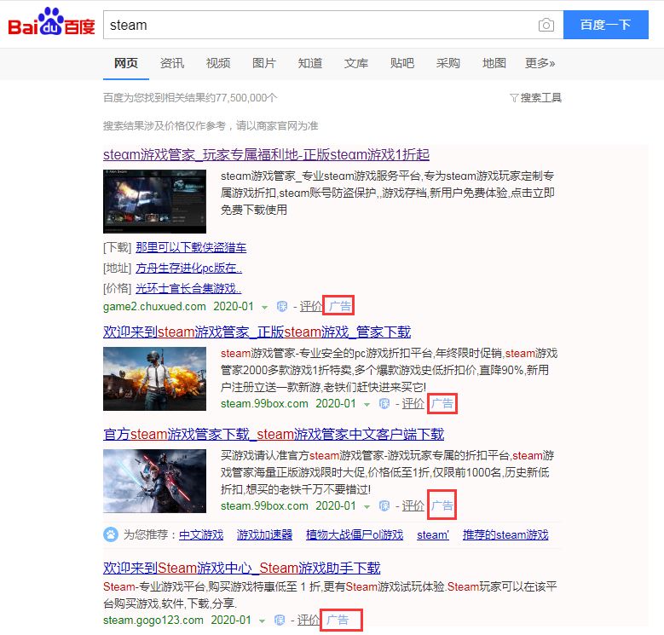Open result 欢迎来到steam游戏管家_正版steam游戏
The image size is (664, 635).
pos(257,332)
